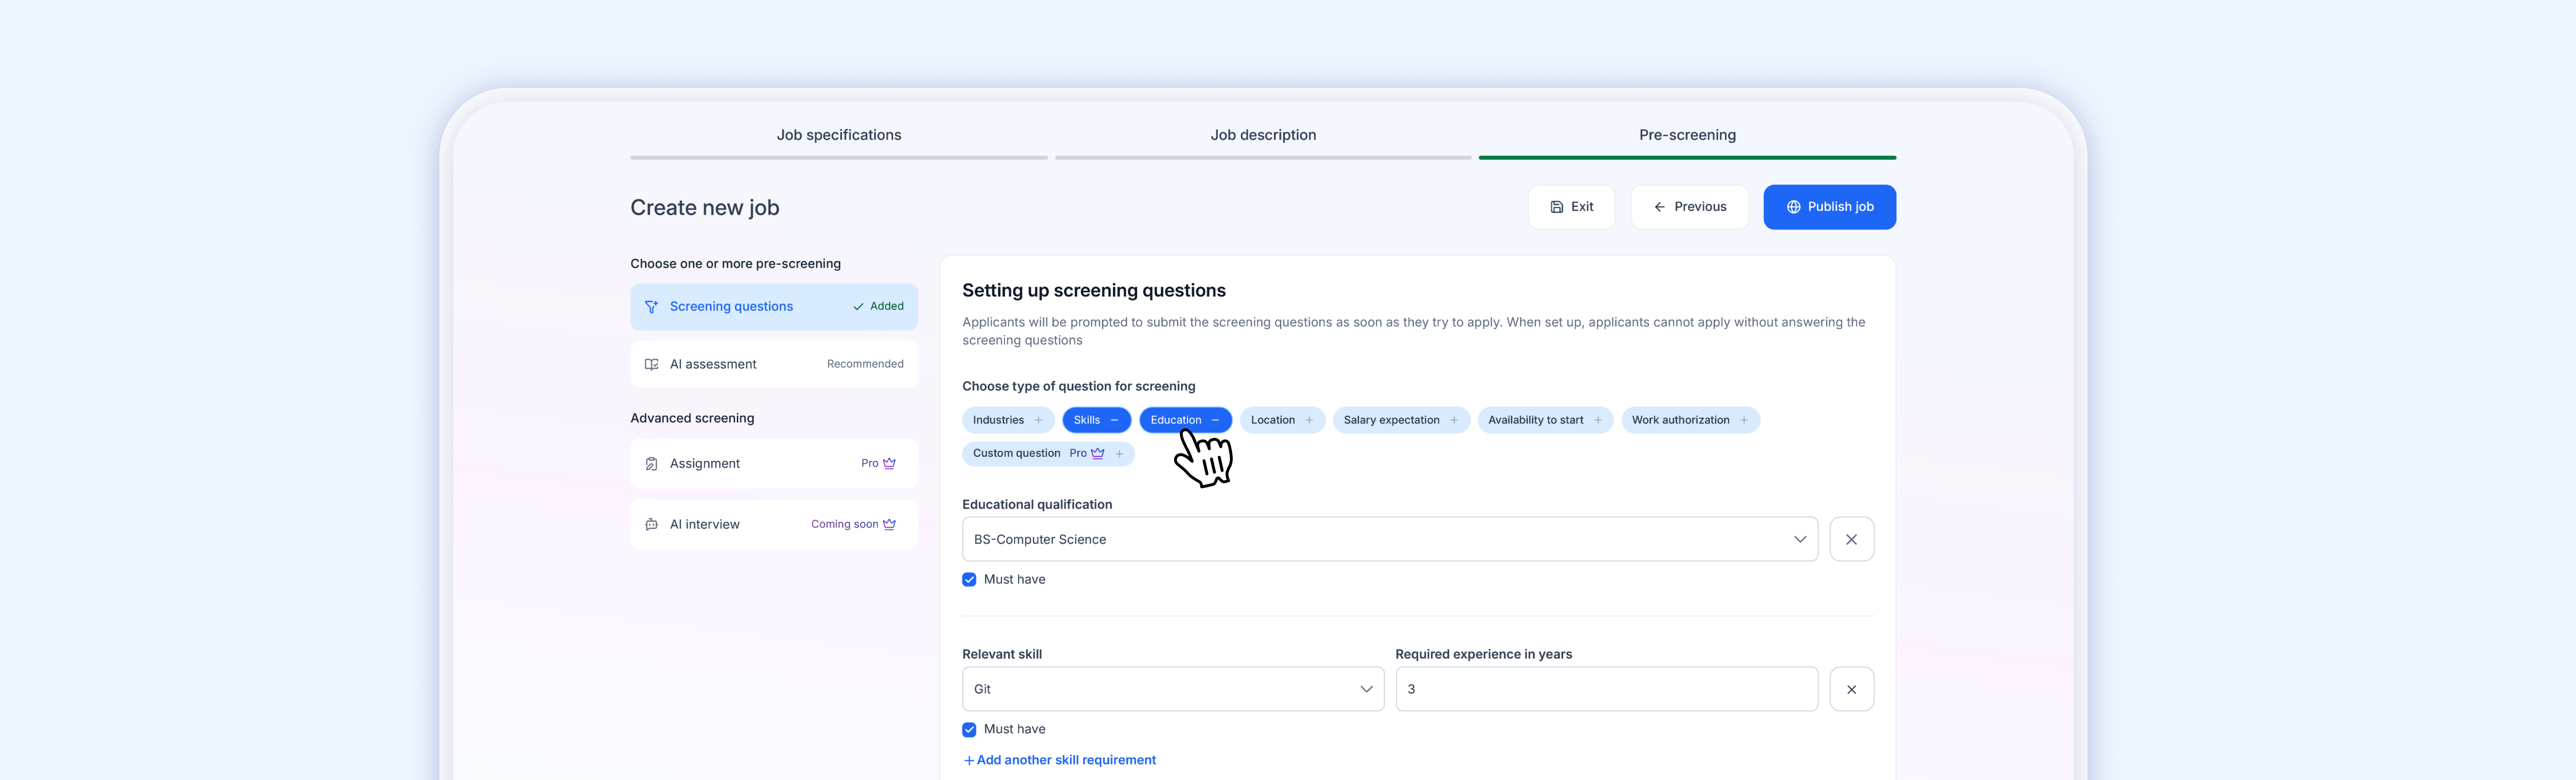
Task: Click the Exit button
Action: (1571, 207)
